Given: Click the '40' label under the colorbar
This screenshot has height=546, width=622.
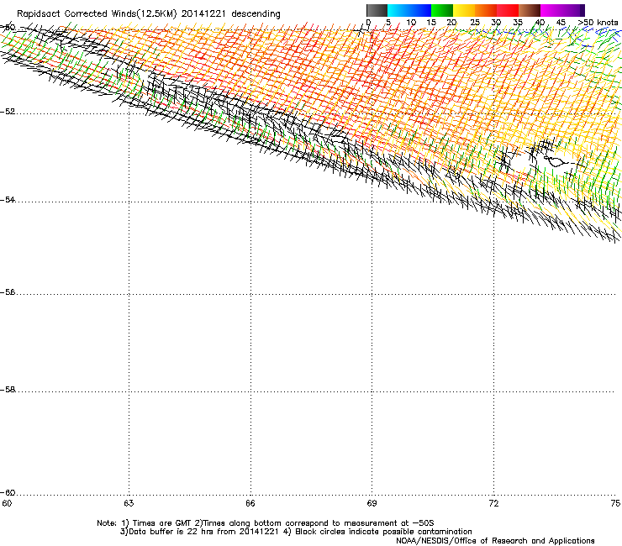Looking at the screenshot, I should pyautogui.click(x=540, y=23).
